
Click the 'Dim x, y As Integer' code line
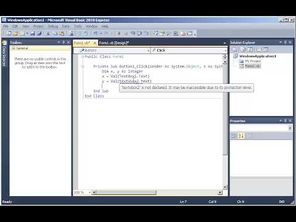(122, 72)
